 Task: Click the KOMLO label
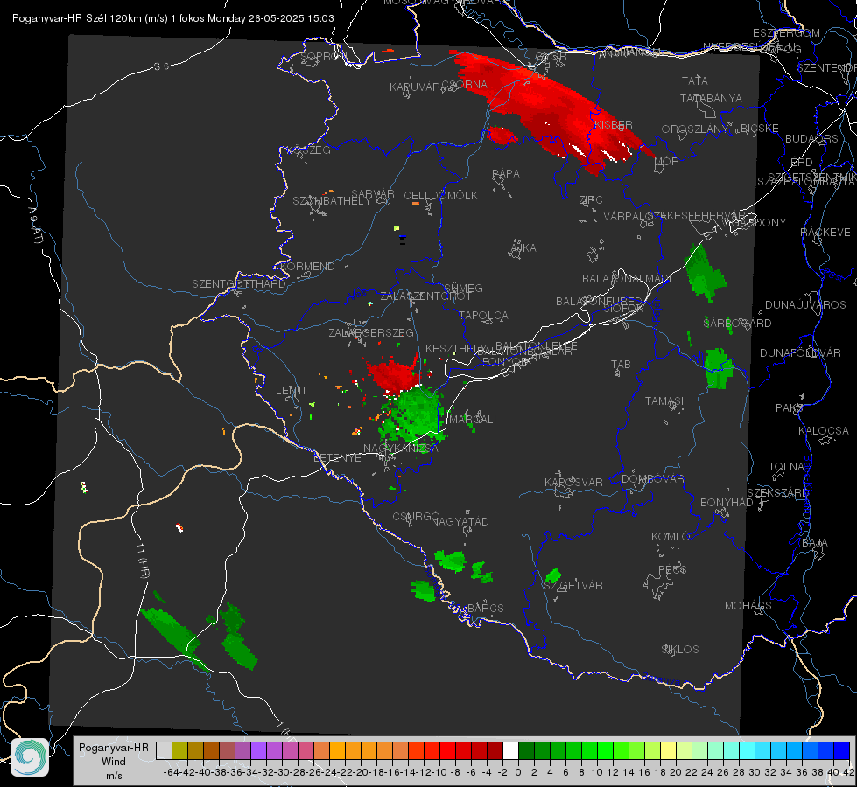click(671, 537)
